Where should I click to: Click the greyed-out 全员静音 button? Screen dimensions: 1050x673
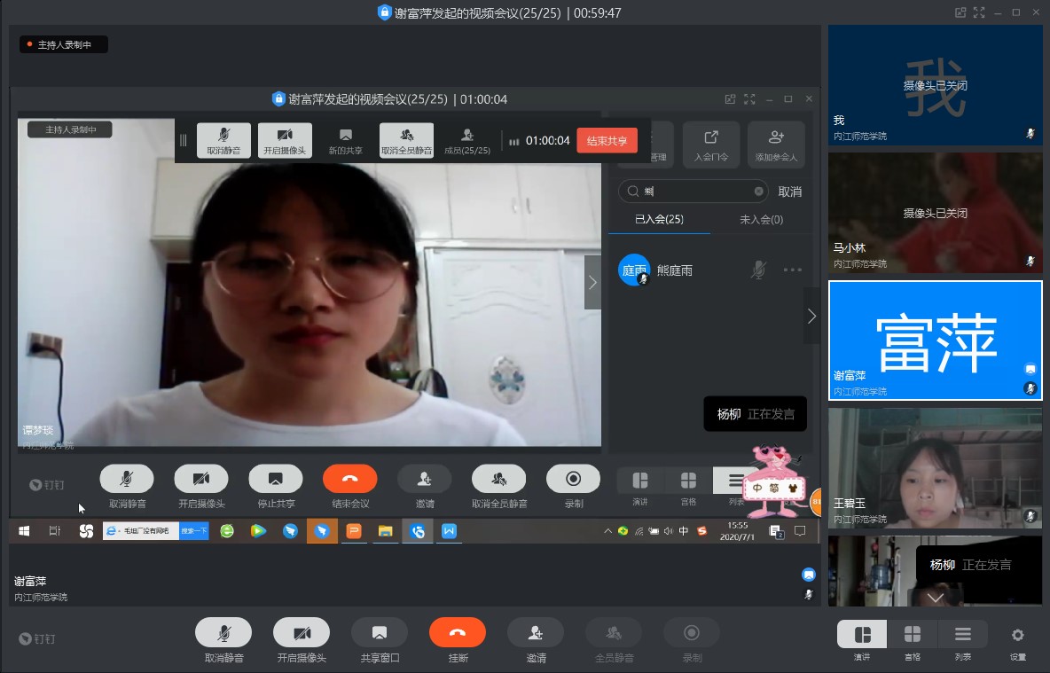[x=614, y=633]
